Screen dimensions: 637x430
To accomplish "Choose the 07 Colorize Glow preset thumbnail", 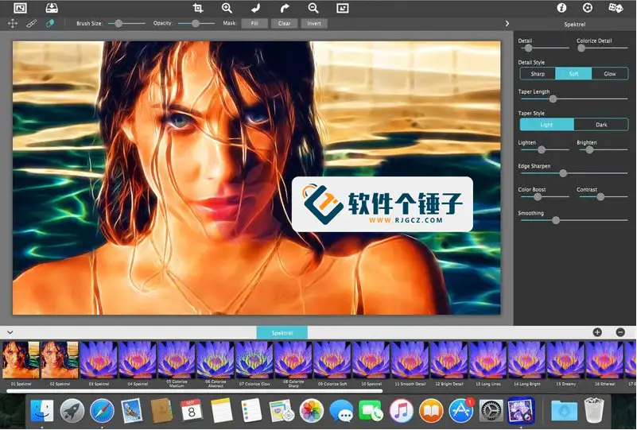I will pyautogui.click(x=254, y=359).
